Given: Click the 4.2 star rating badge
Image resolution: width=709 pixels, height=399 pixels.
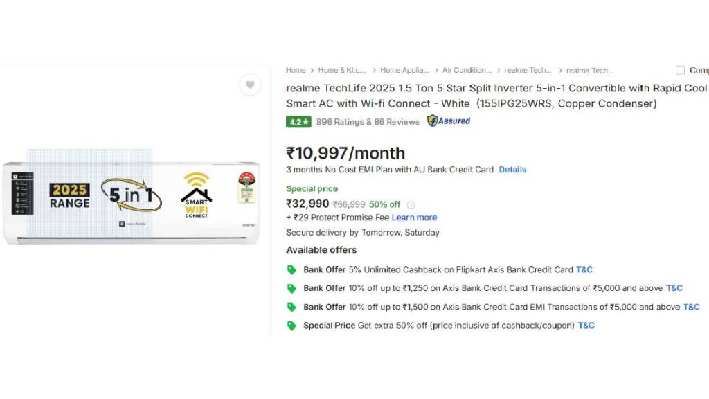Looking at the screenshot, I should point(298,122).
